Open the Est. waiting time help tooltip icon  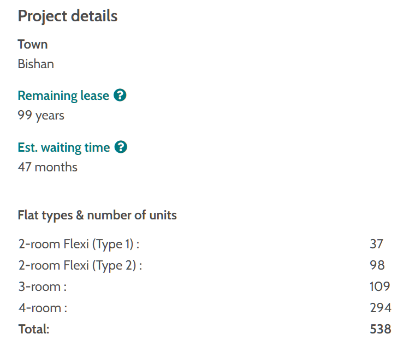click(121, 147)
